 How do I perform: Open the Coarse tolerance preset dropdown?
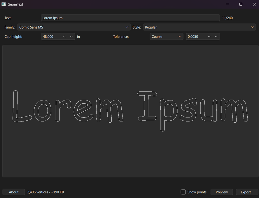pos(166,37)
